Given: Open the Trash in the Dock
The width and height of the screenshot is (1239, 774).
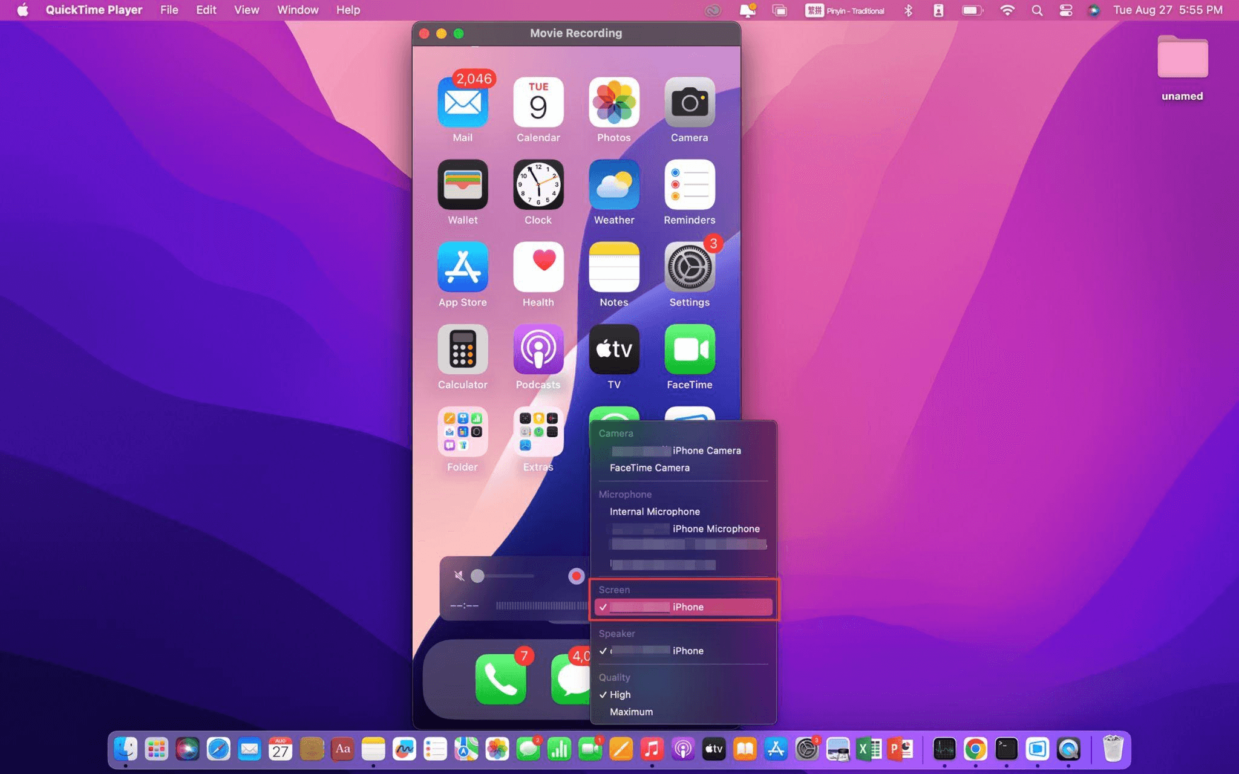Looking at the screenshot, I should [x=1113, y=749].
